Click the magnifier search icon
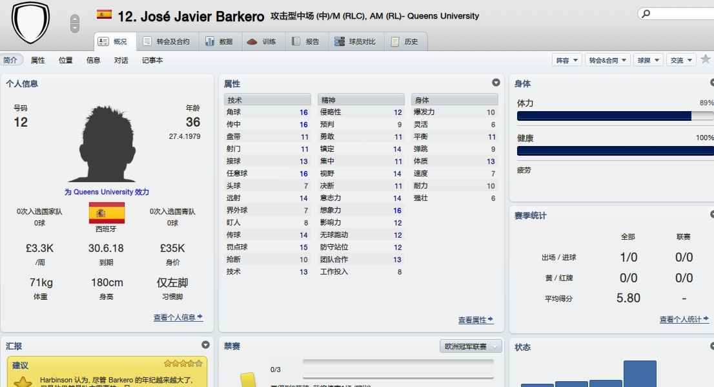The image size is (714, 387). pos(646,14)
